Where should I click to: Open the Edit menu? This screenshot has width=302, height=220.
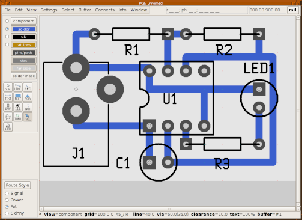pos(19,10)
